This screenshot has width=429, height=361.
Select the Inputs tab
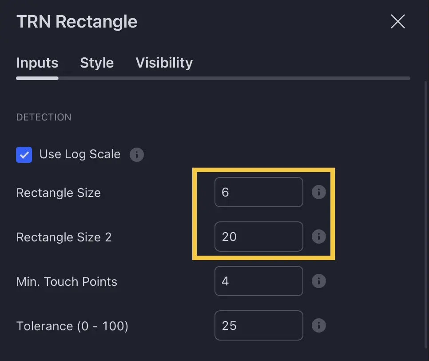tap(37, 63)
